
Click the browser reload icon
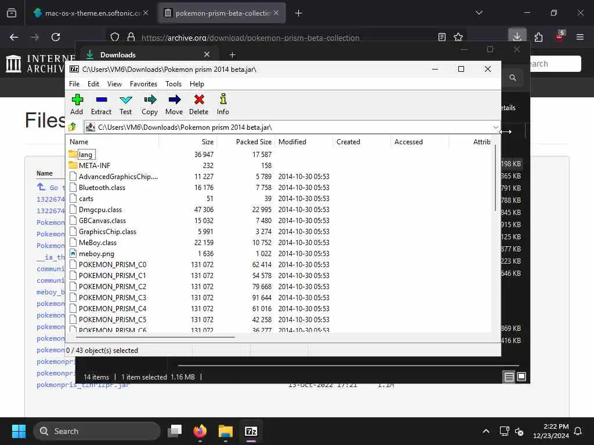tap(56, 37)
